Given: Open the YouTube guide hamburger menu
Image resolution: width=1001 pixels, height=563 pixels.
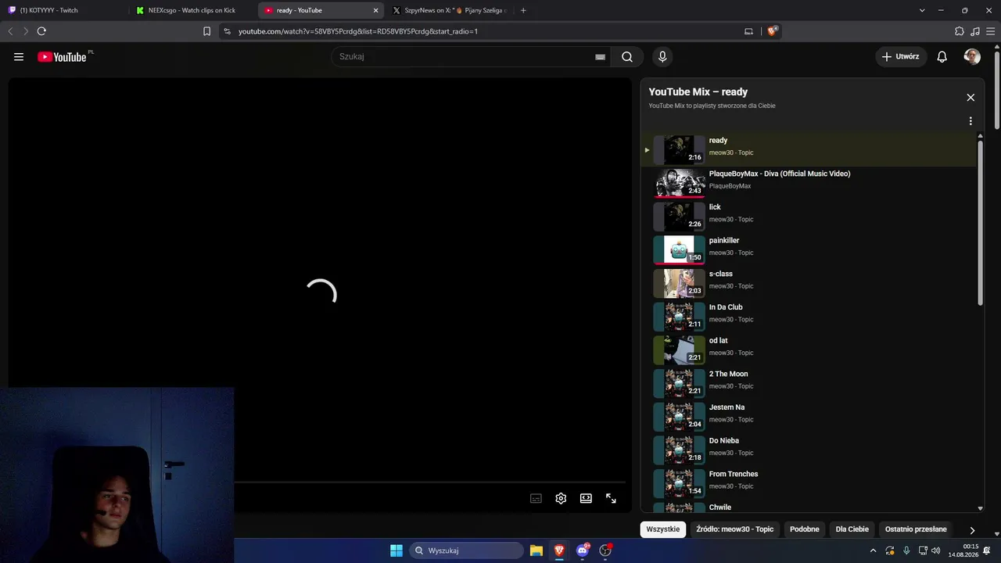Looking at the screenshot, I should point(19,56).
